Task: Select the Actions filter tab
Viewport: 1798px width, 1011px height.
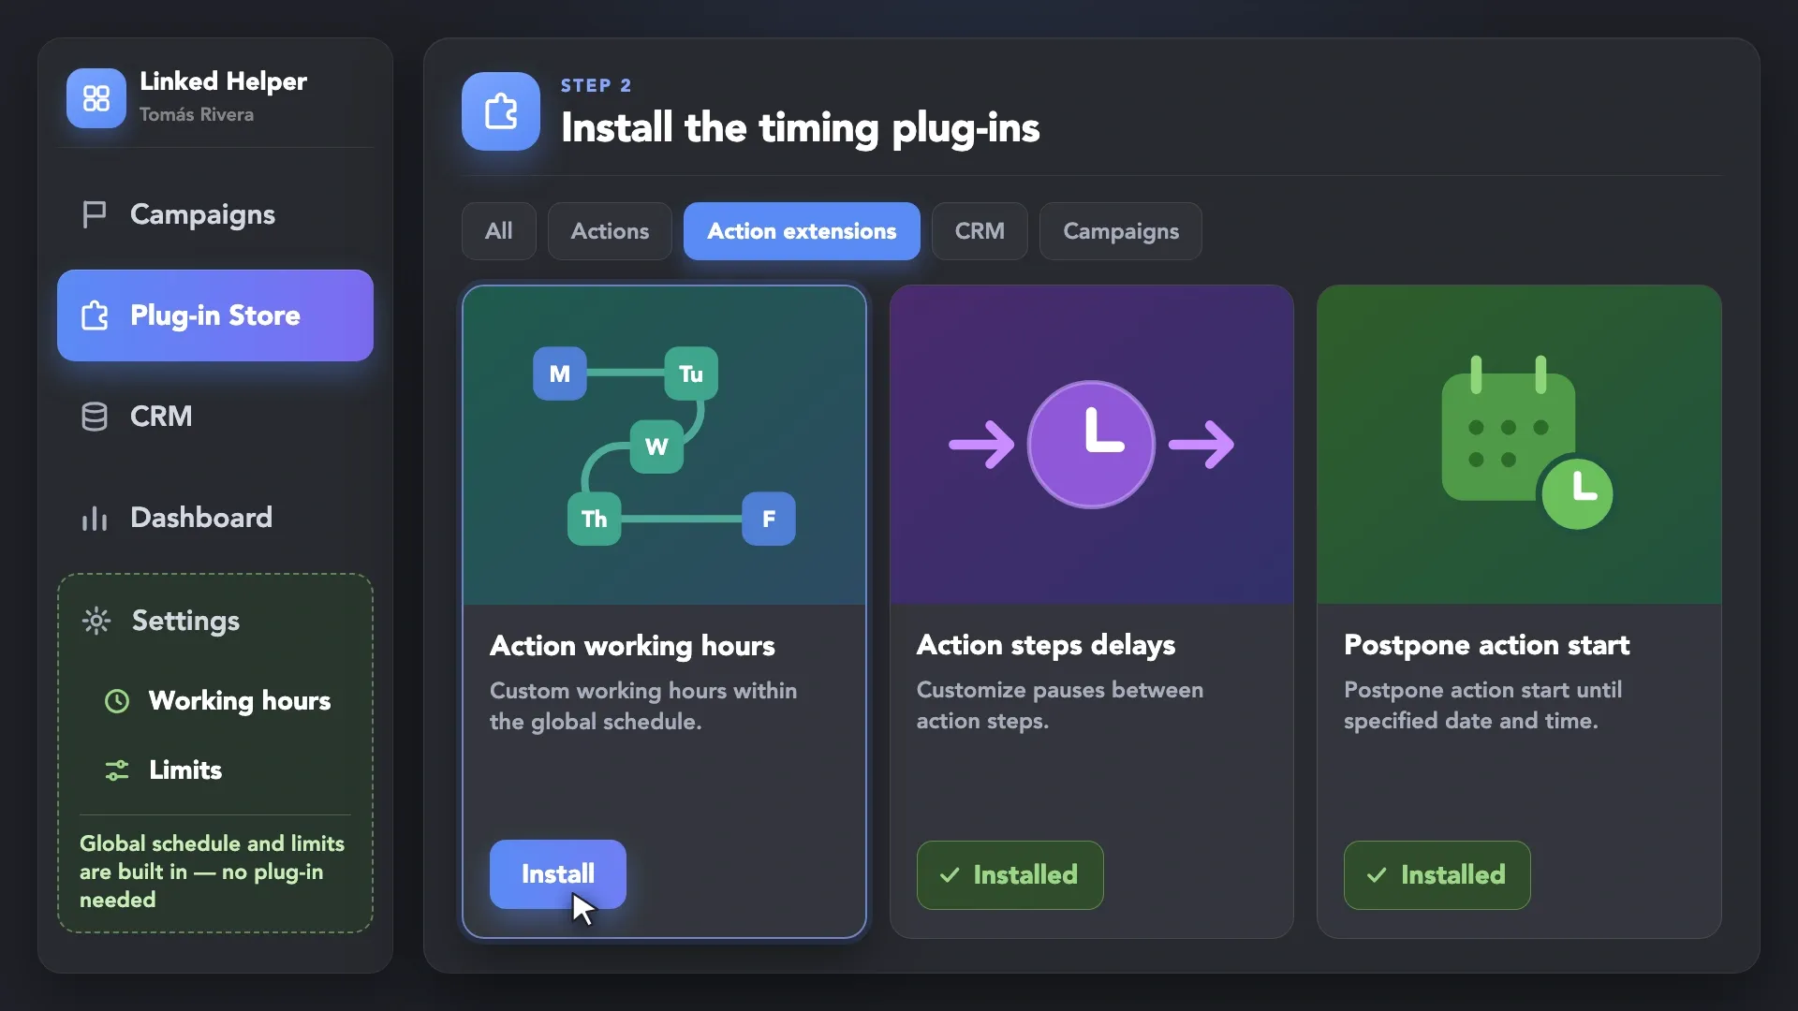Action: 610,231
